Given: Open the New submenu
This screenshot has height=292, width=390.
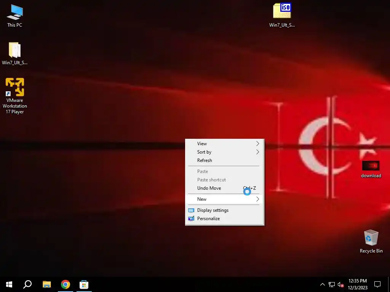Looking at the screenshot, I should [x=225, y=199].
